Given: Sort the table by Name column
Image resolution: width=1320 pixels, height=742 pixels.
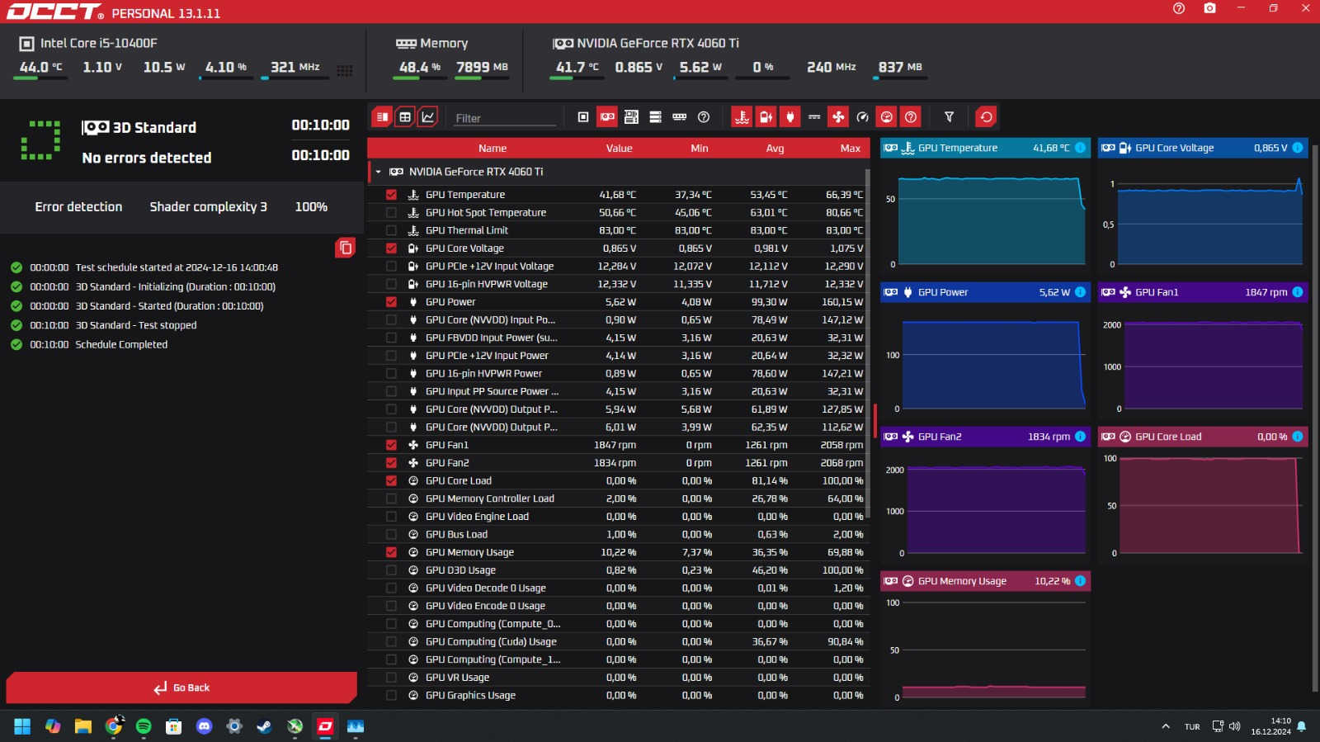Looking at the screenshot, I should pyautogui.click(x=493, y=149).
